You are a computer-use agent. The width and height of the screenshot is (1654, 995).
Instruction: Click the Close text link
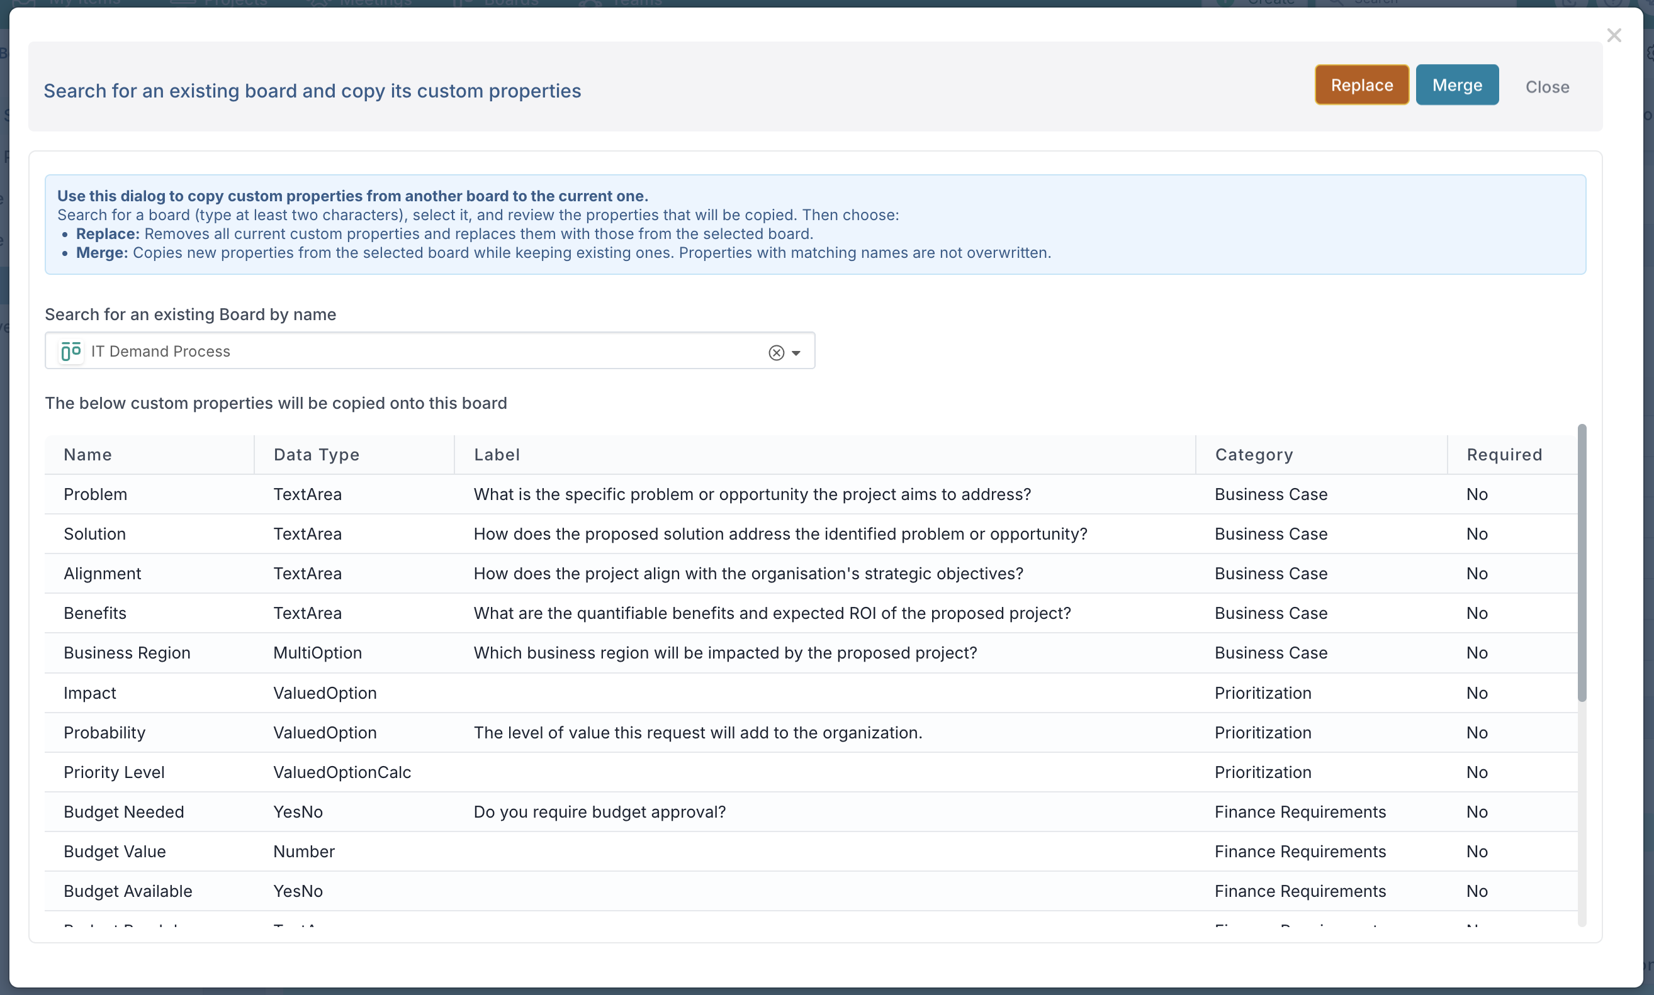click(1546, 87)
